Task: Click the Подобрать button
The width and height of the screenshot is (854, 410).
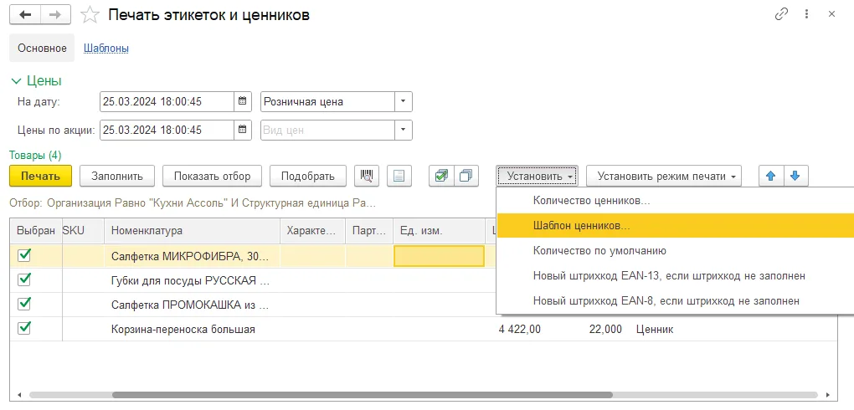Action: [308, 176]
